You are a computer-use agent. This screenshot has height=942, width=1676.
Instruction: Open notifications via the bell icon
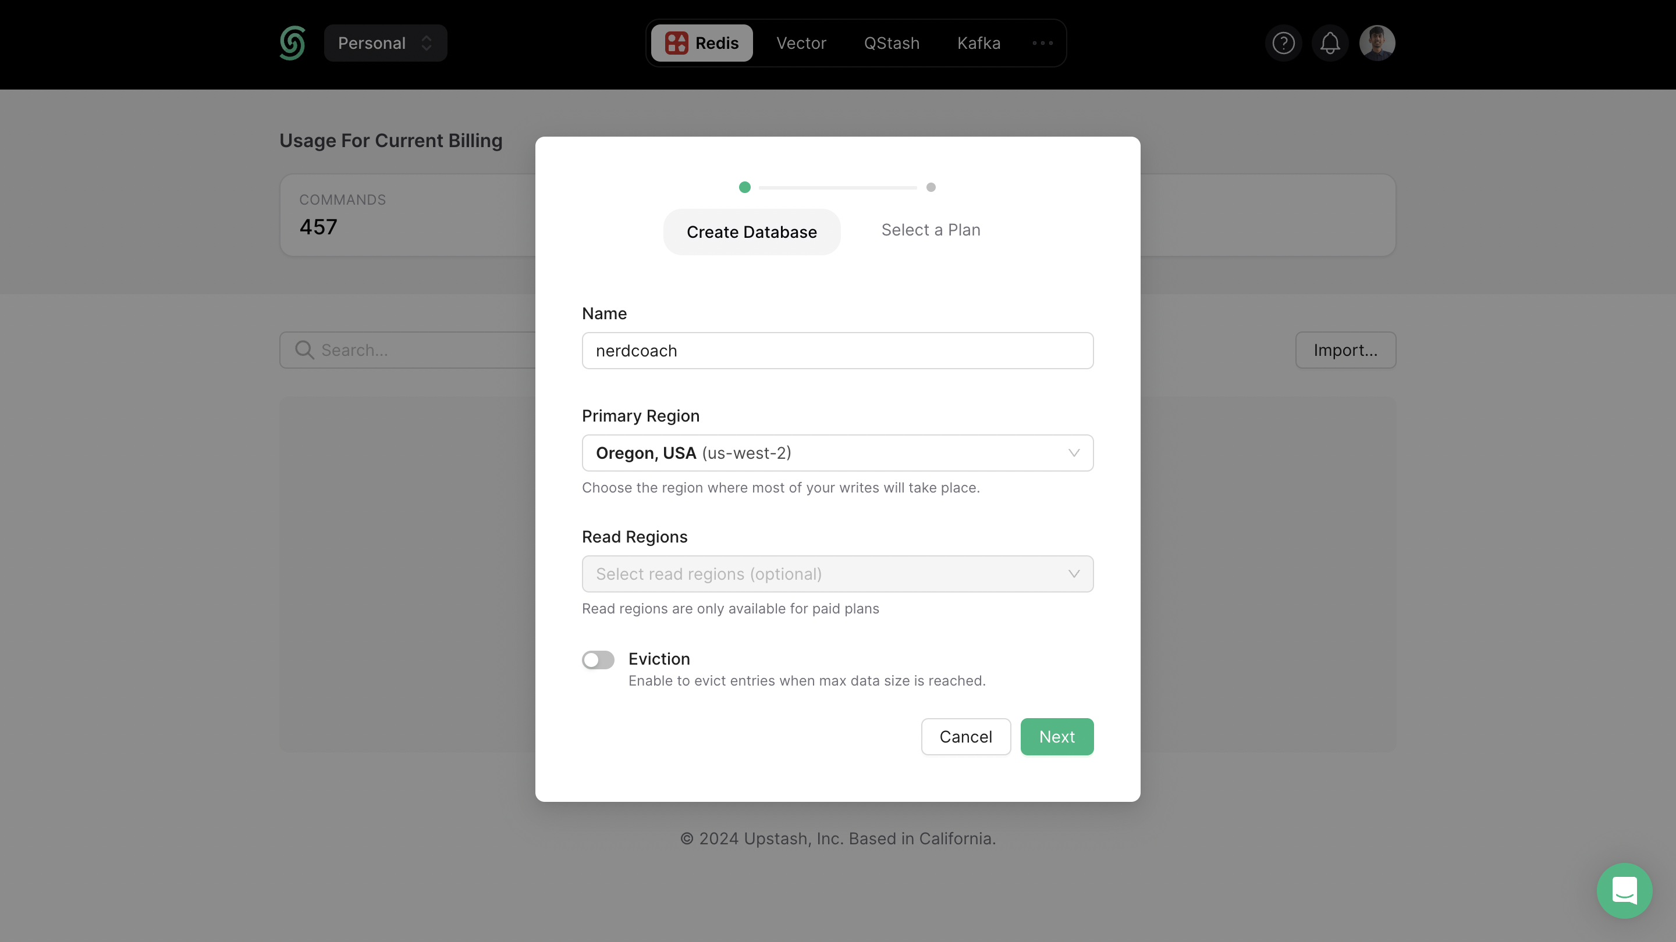pyautogui.click(x=1330, y=43)
